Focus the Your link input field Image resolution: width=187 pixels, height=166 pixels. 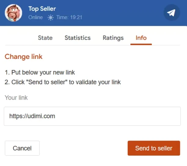[x=92, y=116]
